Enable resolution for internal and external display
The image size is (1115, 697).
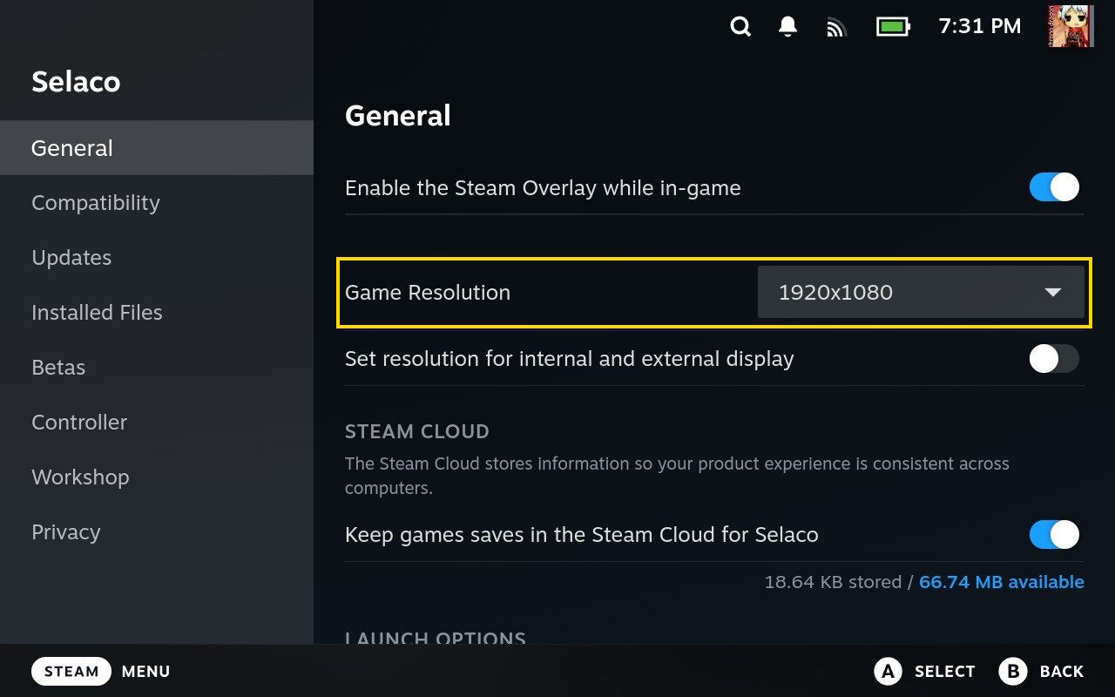click(x=1054, y=359)
